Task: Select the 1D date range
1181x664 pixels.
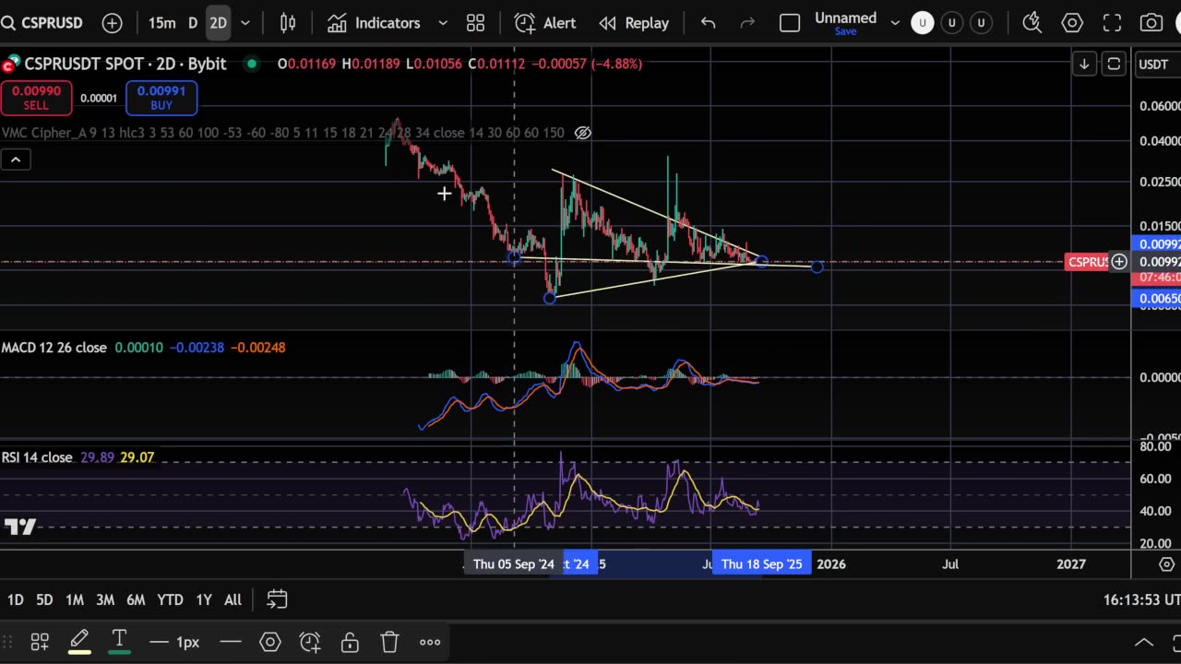Action: [15, 599]
